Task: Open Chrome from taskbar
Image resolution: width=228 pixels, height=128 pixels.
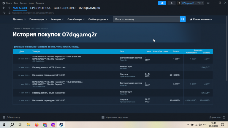Action: [x=45, y=125]
